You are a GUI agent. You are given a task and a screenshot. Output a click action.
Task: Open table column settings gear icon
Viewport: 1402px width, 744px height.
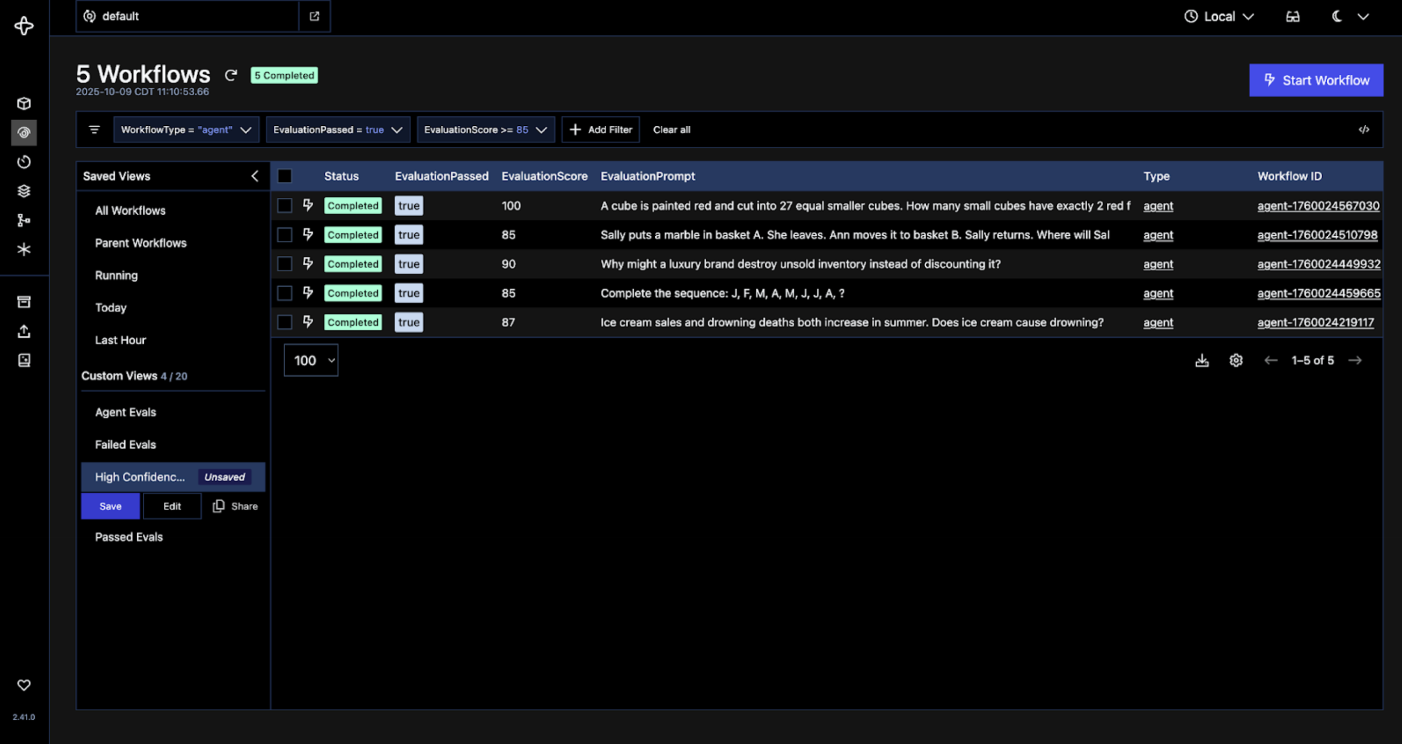[x=1235, y=360]
